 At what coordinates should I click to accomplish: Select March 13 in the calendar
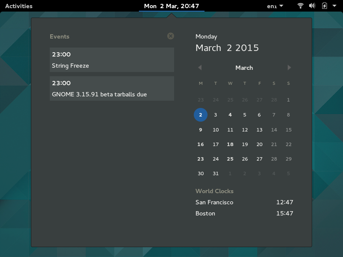(x=259, y=130)
